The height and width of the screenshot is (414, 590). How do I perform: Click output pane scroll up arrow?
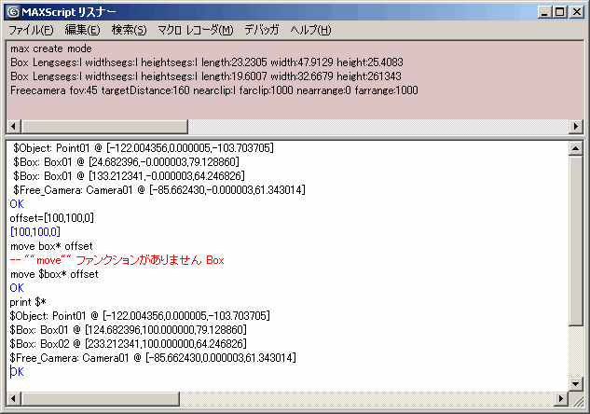(x=575, y=148)
